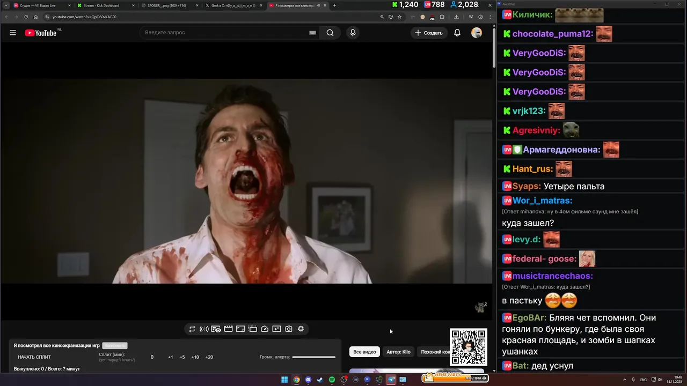Viewport: 687px width, 386px height.
Task: Click chat username musictrancechaos
Action: tap(552, 276)
